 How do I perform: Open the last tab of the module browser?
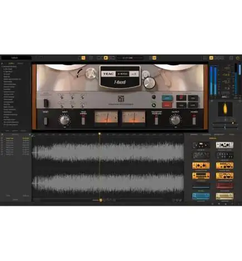pyautogui.click(x=231, y=134)
